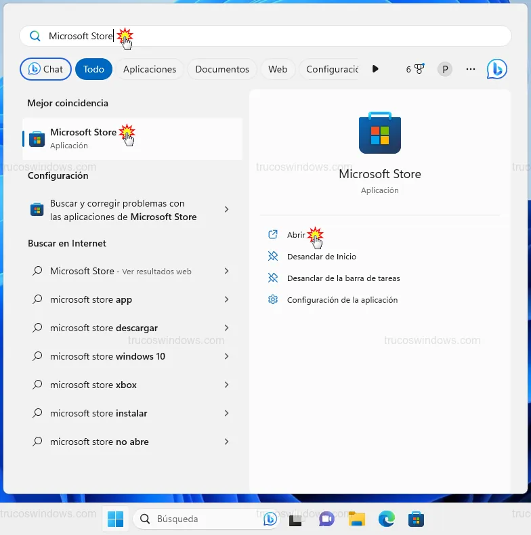Switch to the Aplicaciones filter tab
531x535 pixels.
coord(150,69)
